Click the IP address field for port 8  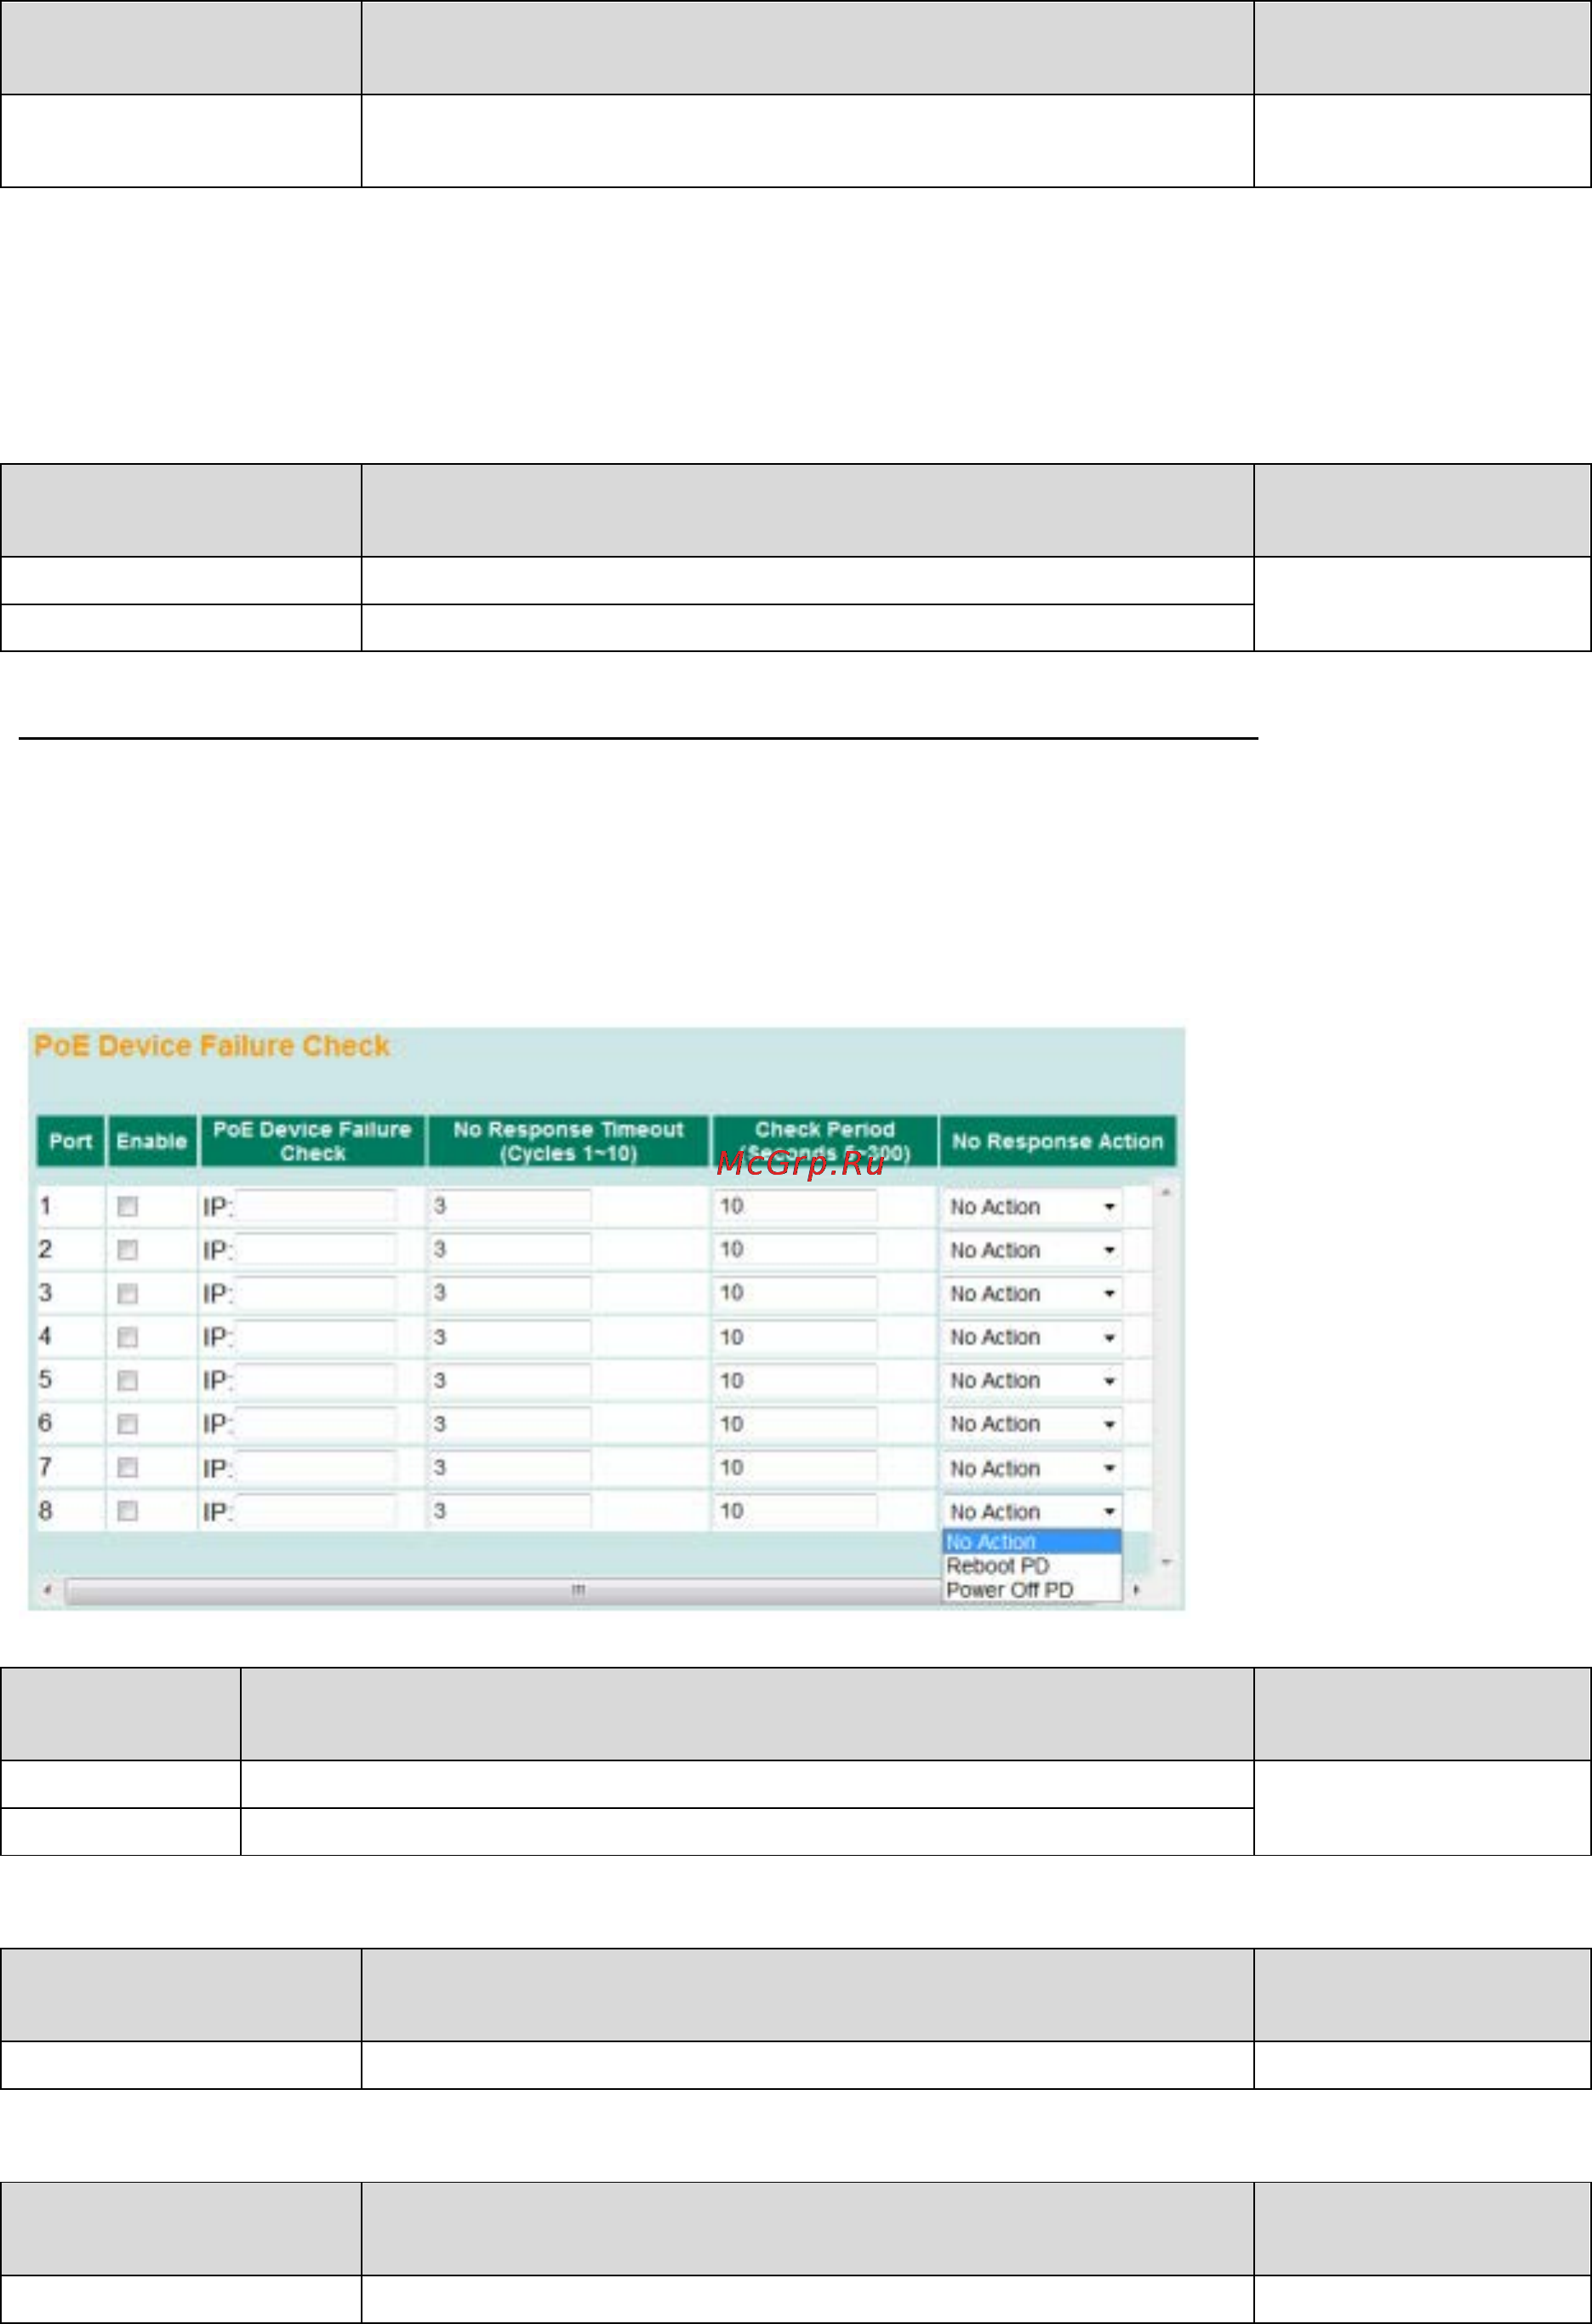pyautogui.click(x=315, y=1511)
